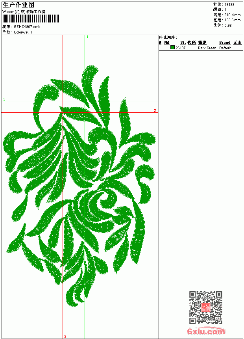244x339 pixels.
Task: Click the St. column header
Action: pyautogui.click(x=183, y=43)
